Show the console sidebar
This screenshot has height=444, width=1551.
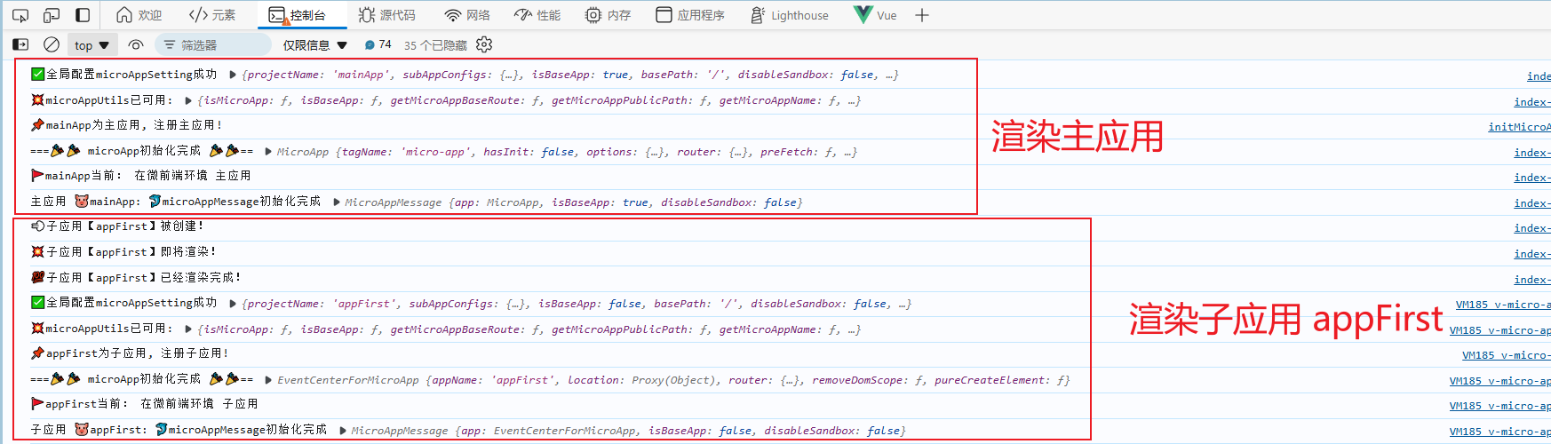[20, 44]
